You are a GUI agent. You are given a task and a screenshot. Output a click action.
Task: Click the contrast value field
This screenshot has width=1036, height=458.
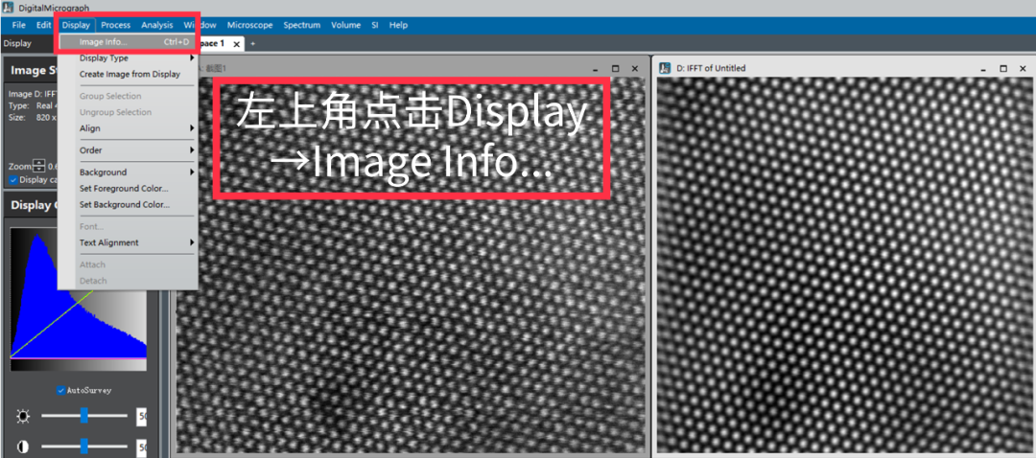pos(141,447)
